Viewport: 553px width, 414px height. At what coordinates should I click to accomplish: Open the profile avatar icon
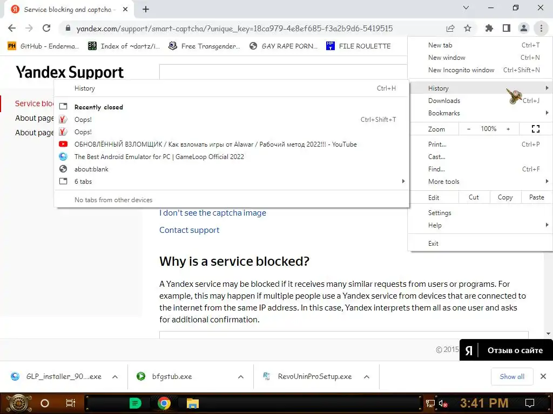(524, 28)
